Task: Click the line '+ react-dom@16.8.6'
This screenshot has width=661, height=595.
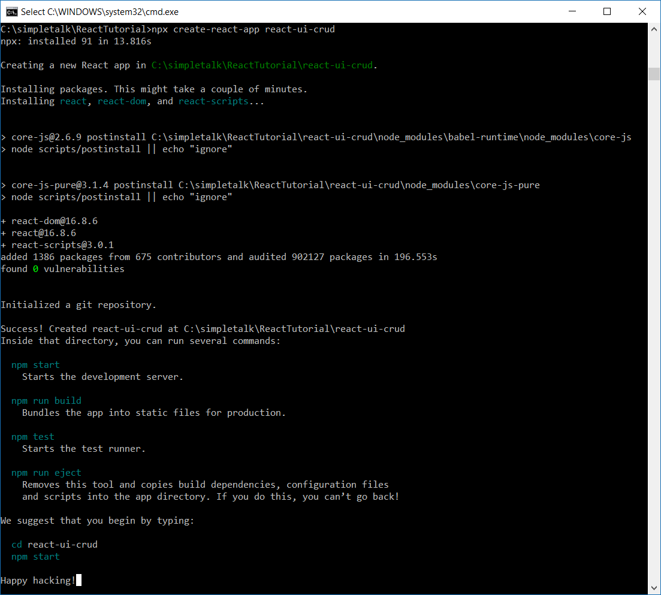Action: [x=49, y=221]
